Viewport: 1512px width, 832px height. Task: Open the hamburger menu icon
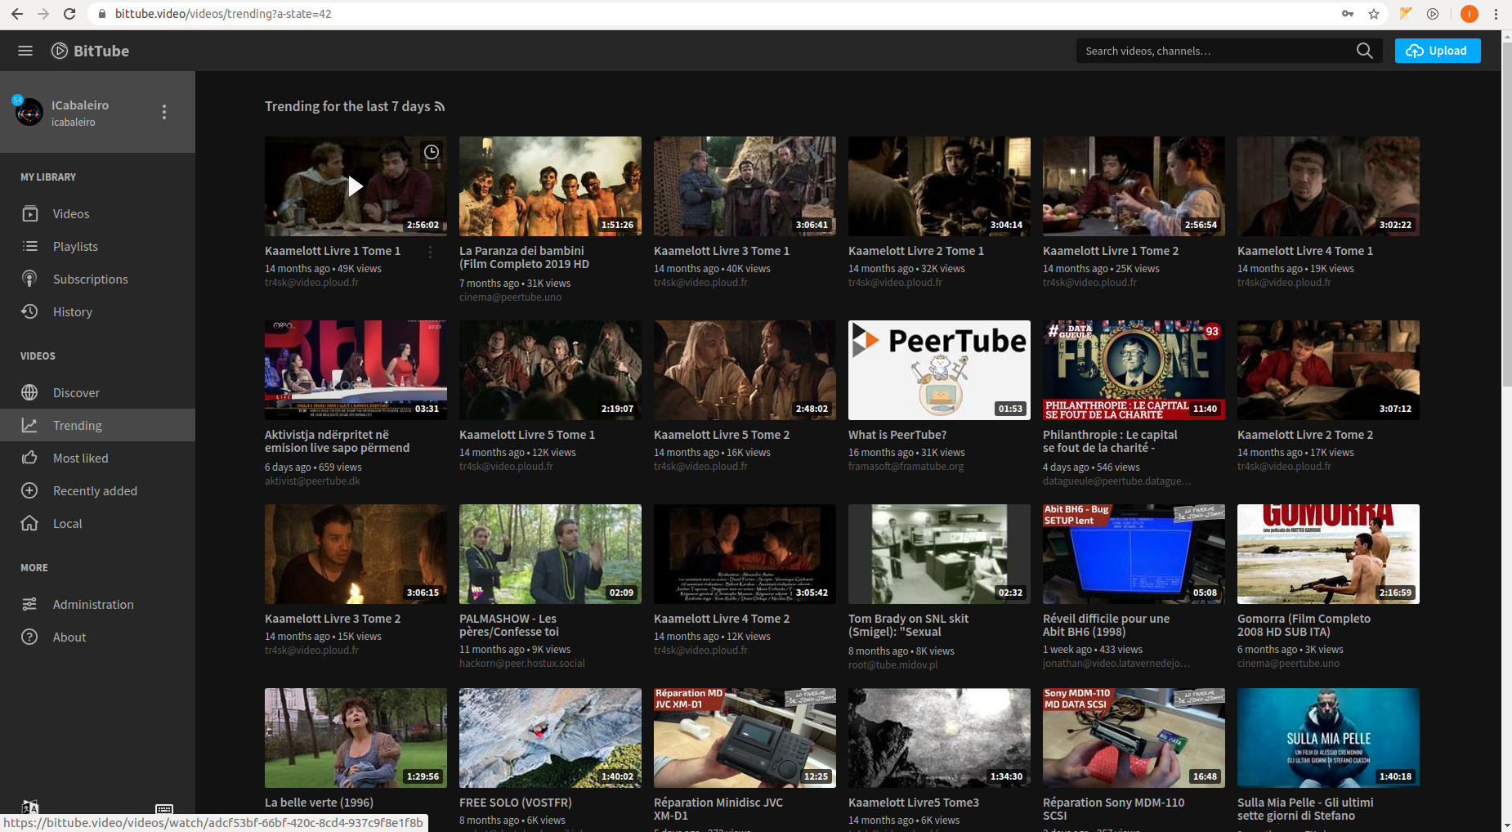(25, 51)
